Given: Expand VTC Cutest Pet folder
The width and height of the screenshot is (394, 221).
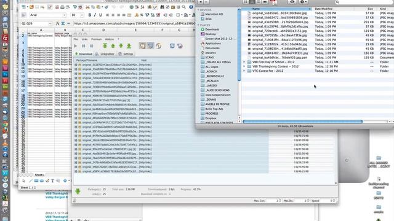Looking at the screenshot, I should tap(244, 71).
